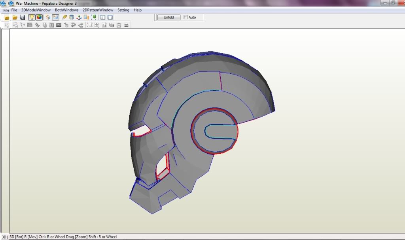Redo with the curved right arrow icon
Viewport: 405px width, 240px height.
[81, 25]
